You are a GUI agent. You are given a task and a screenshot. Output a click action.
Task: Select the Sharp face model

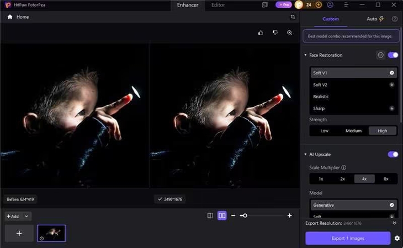tap(353, 108)
